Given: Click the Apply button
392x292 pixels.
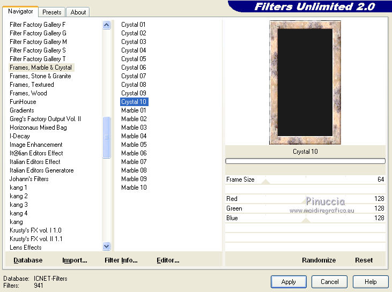Looking at the screenshot, I should (289, 282).
